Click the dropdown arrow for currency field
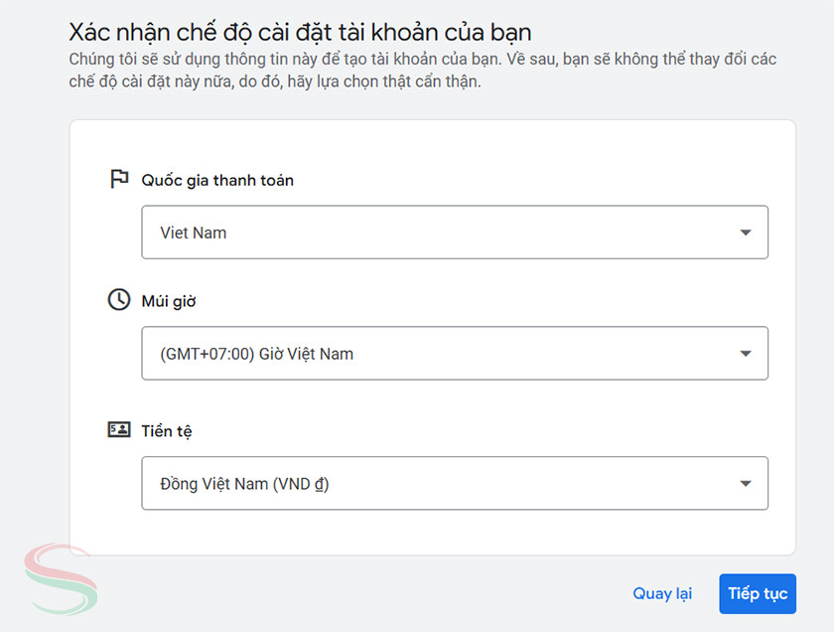The width and height of the screenshot is (834, 632). [x=745, y=483]
